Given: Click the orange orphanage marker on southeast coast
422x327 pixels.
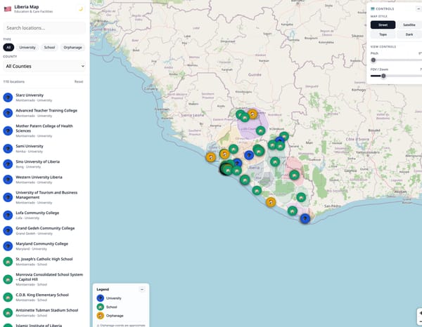Looking at the screenshot, I should [x=271, y=202].
